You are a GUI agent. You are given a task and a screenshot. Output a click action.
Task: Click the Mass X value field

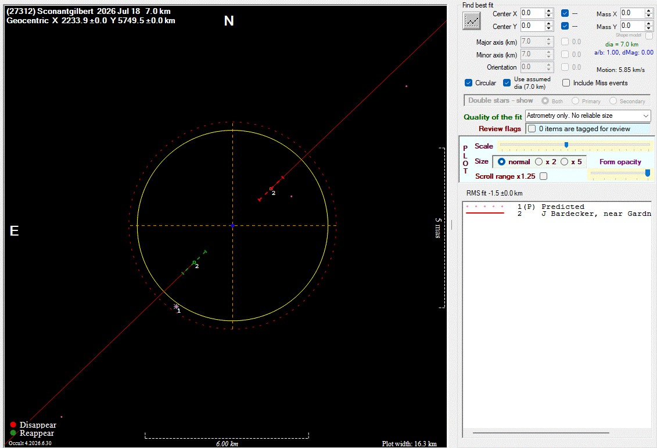pyautogui.click(x=632, y=13)
